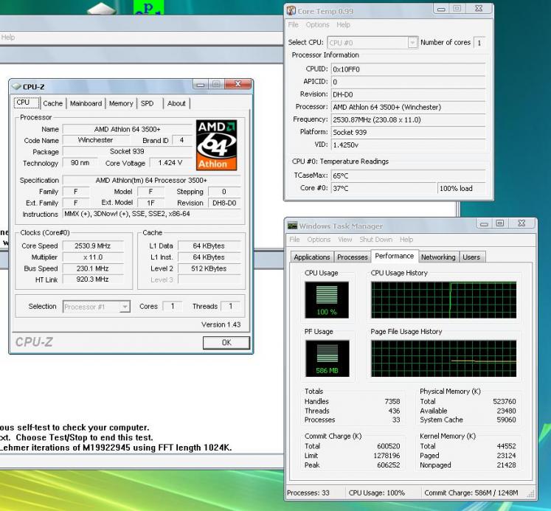The width and height of the screenshot is (551, 511).
Task: Open the Task Manager Options menu
Action: [319, 240]
